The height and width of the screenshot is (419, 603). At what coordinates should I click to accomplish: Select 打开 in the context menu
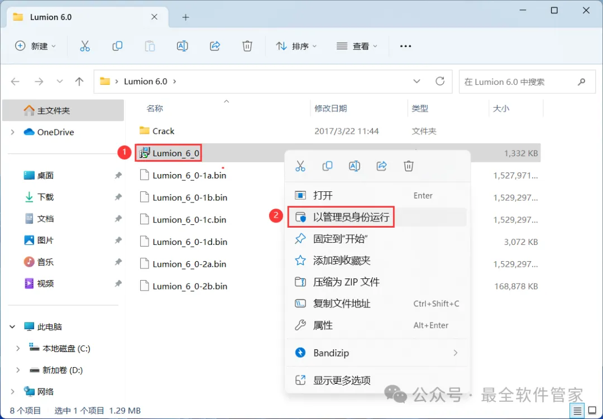(377, 196)
